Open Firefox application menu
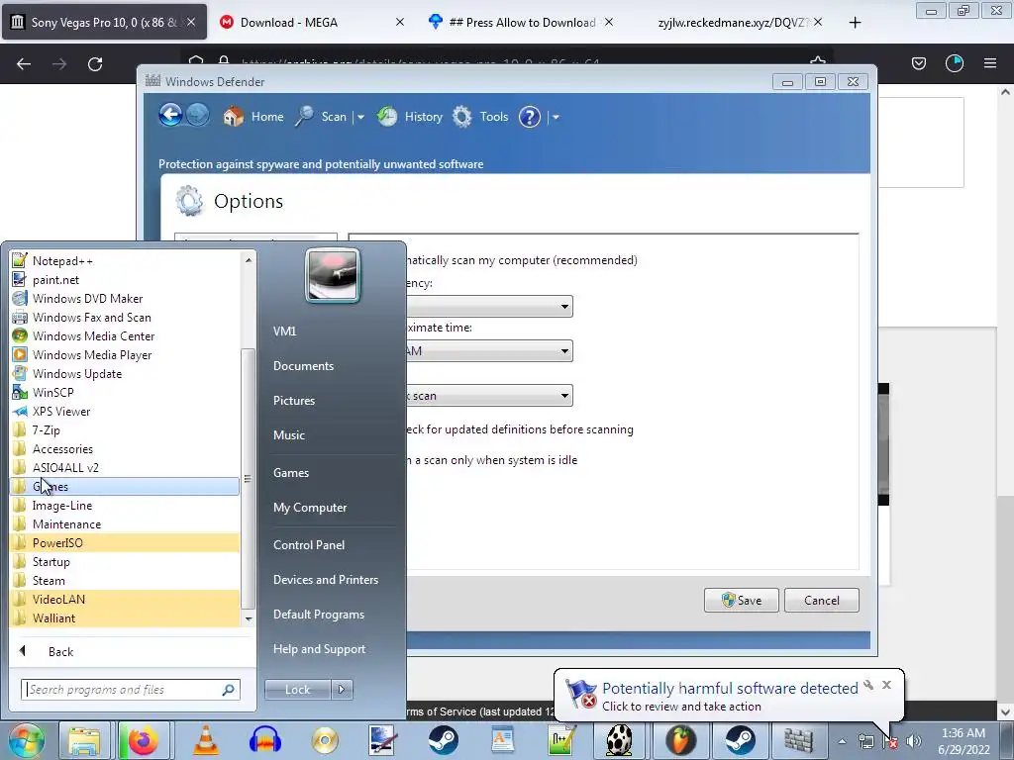Viewport: 1014px width, 760px height. pos(990,63)
